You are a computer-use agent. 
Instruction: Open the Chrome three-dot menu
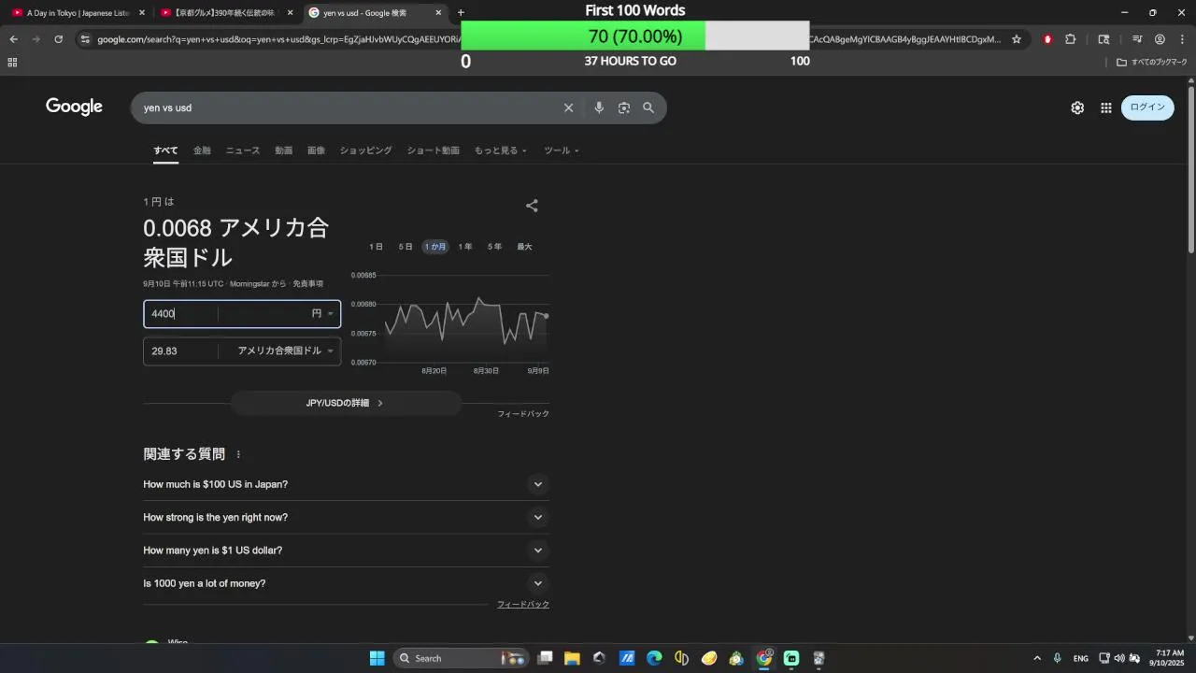coord(1182,39)
